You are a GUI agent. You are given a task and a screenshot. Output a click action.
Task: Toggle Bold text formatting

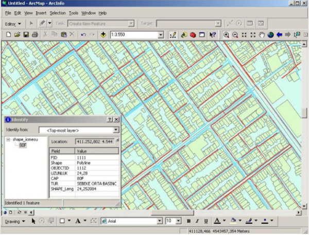pyautogui.click(x=189, y=221)
